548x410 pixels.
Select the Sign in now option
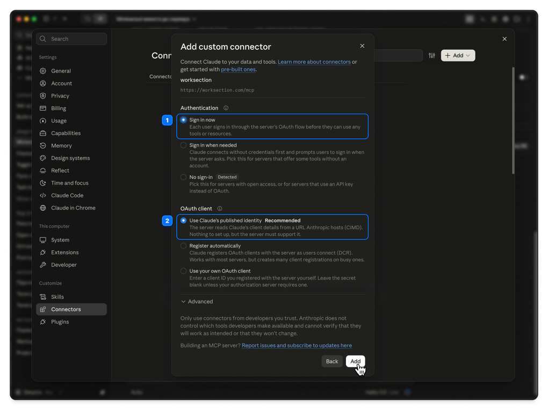[184, 120]
